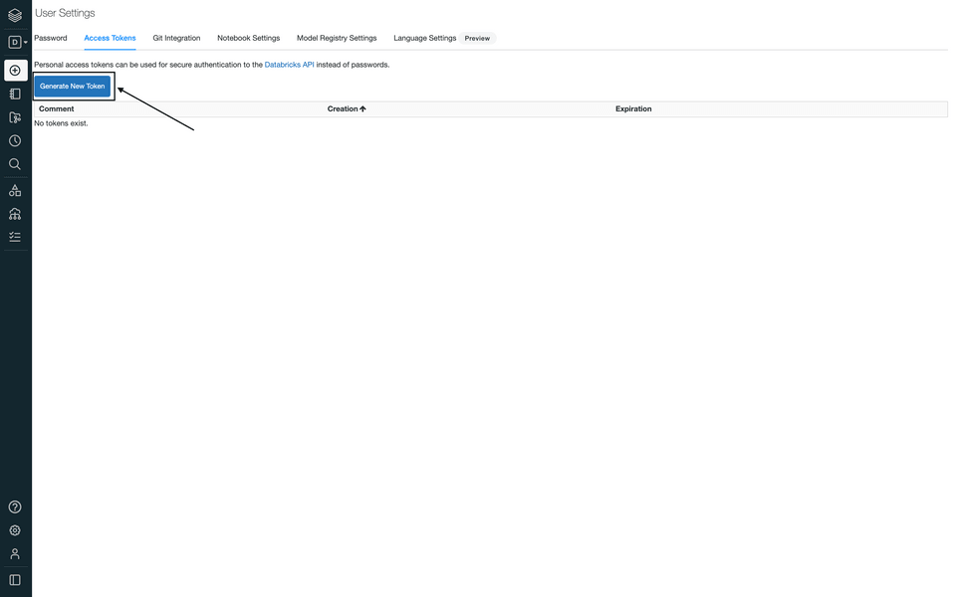
Task: Click the user account icon
Action: click(x=15, y=554)
